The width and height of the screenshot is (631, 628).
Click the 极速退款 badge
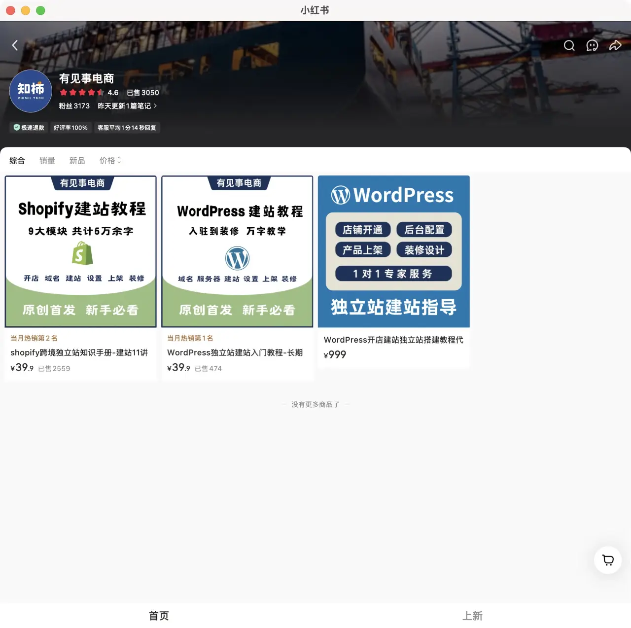pyautogui.click(x=29, y=128)
